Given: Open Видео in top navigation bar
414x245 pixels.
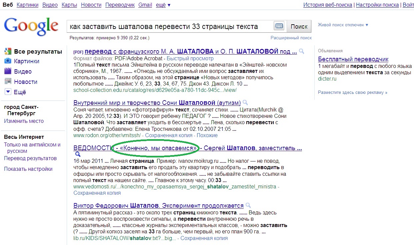Looking at the screenshot, I should [x=50, y=5].
